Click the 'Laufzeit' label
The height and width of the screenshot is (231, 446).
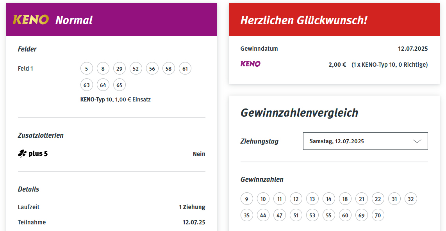(x=29, y=207)
